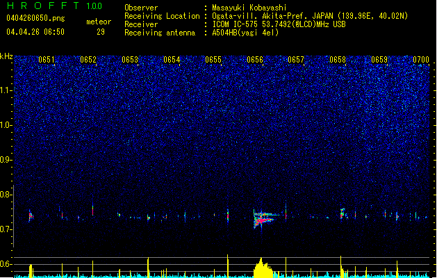Click the 1.1 kHz axis label

pos(6,90)
